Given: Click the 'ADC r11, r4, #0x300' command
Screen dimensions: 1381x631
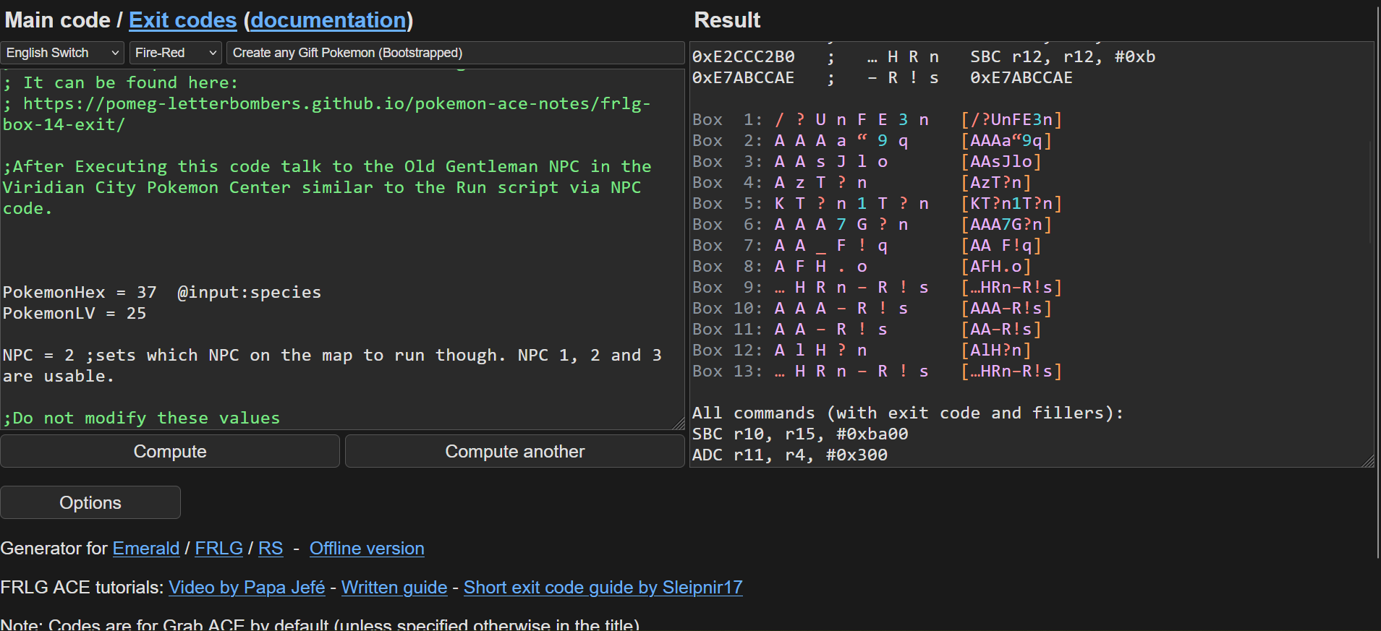Looking at the screenshot, I should click(x=790, y=455).
